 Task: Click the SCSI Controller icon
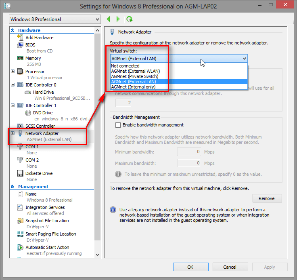point(20,126)
